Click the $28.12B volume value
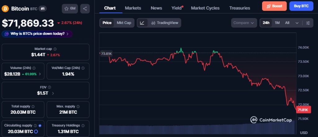 pyautogui.click(x=12, y=74)
